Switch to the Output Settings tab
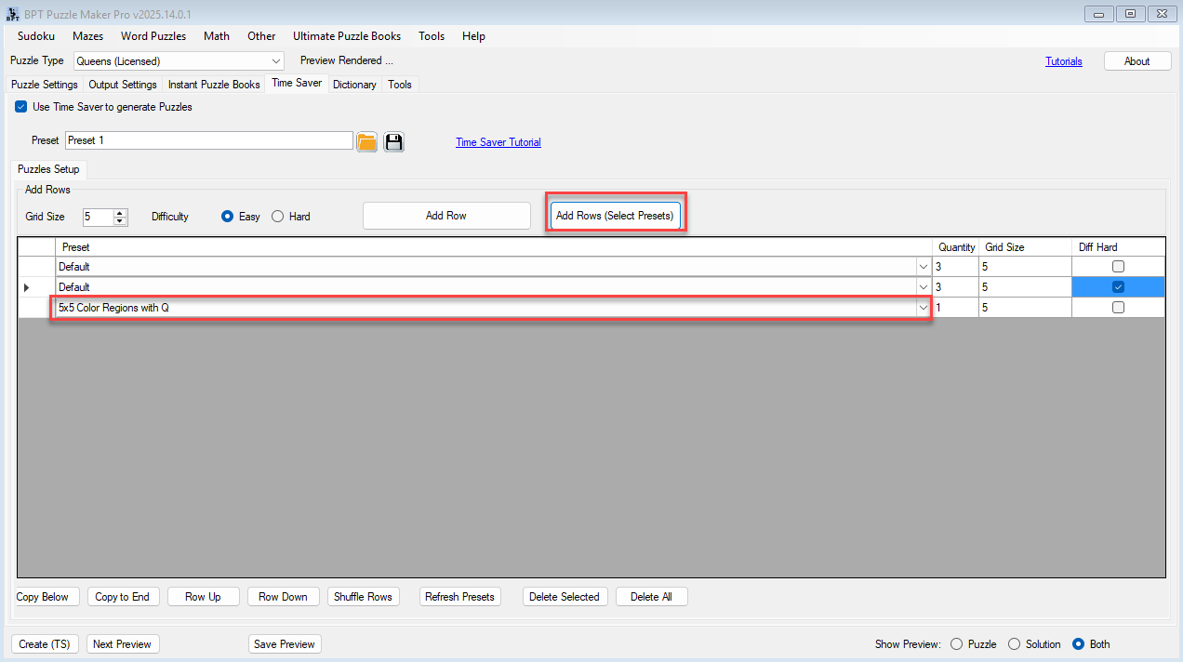1183x662 pixels. [123, 85]
